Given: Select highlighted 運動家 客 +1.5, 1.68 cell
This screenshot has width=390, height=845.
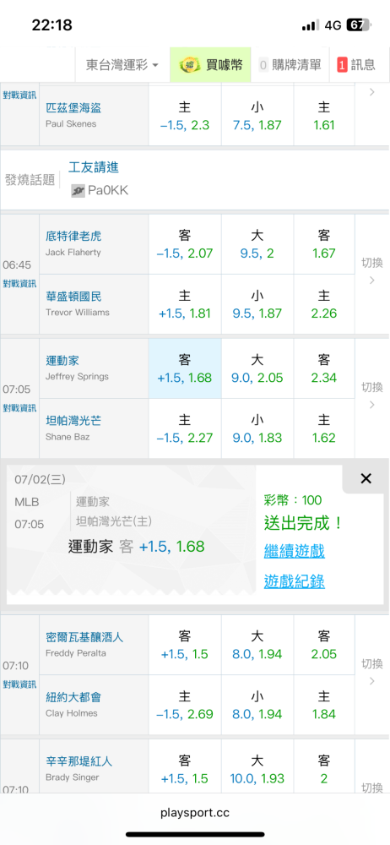Looking at the screenshot, I should [185, 368].
